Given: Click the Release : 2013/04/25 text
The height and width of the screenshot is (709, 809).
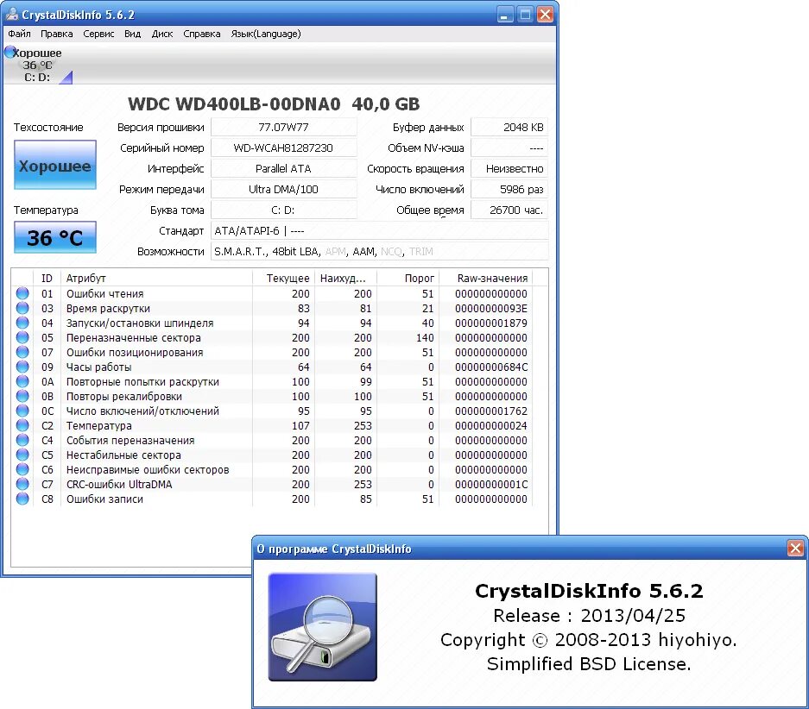Looking at the screenshot, I should click(589, 615).
